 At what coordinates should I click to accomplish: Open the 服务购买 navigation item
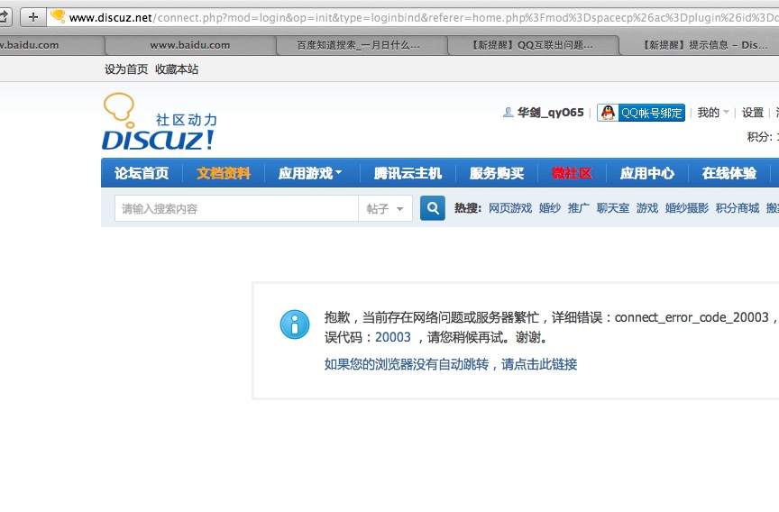coord(497,173)
